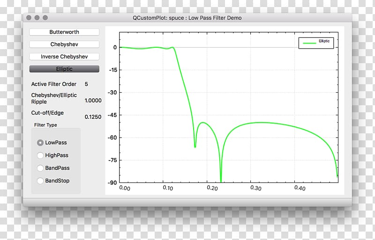Click the y-axis tick label -90
The height and width of the screenshot is (240, 375).
pyautogui.click(x=112, y=182)
